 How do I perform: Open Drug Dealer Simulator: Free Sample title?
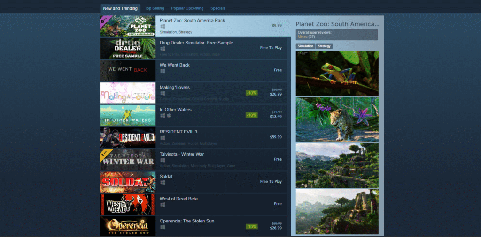pyautogui.click(x=196, y=43)
